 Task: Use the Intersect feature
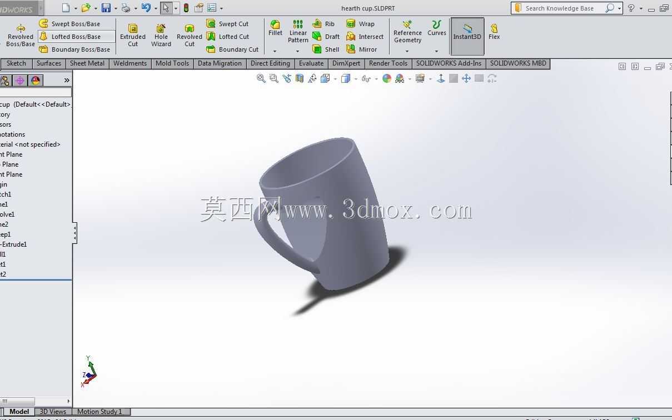pyautogui.click(x=365, y=37)
